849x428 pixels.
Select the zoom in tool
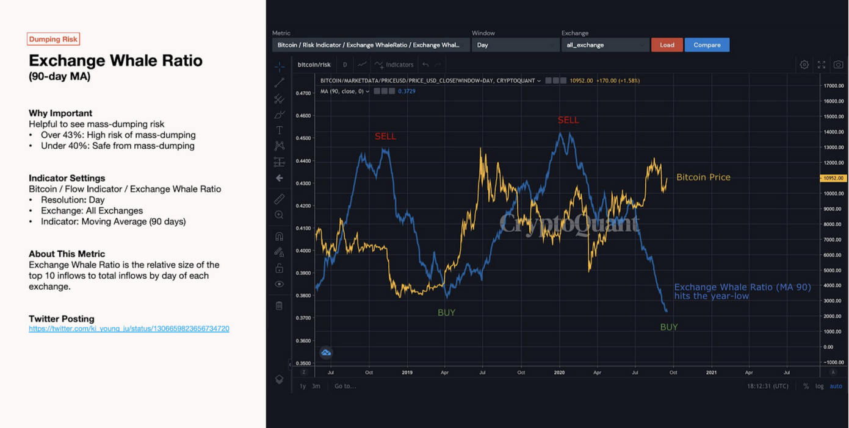(x=279, y=215)
